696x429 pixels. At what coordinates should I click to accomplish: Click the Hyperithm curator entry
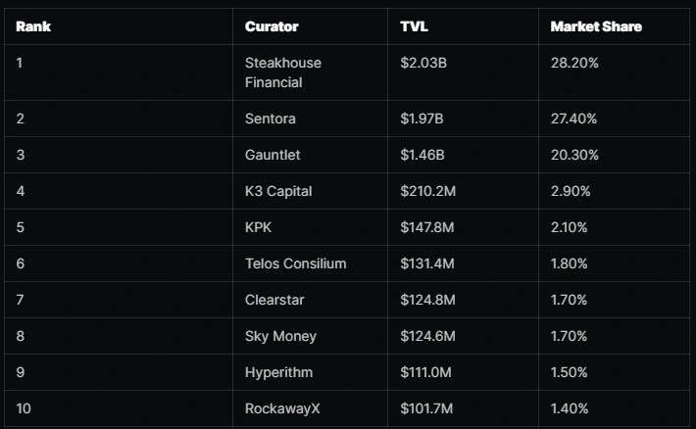(278, 372)
